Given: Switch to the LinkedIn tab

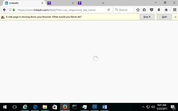Looking at the screenshot, I should (24, 3).
